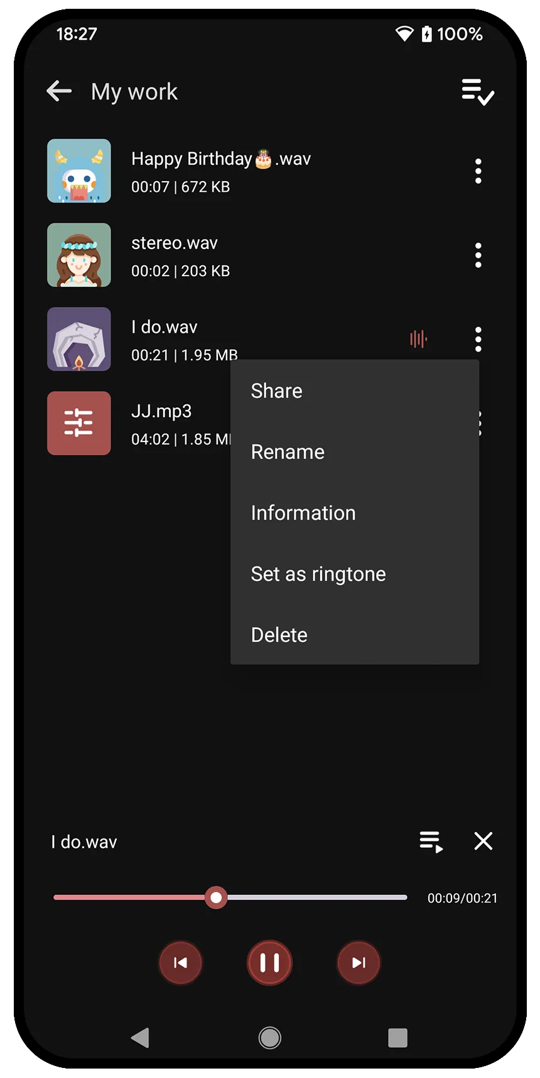
Task: Open the JJ.mp3 equalizer thumbnail
Action: click(79, 423)
